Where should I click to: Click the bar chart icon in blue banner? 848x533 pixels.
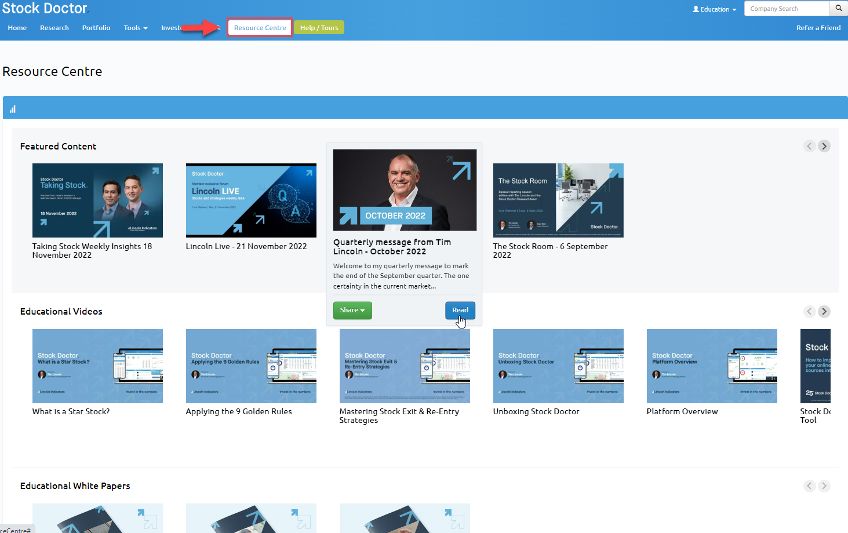pos(13,109)
